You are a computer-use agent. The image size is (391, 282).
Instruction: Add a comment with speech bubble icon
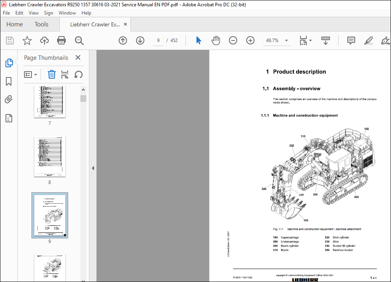[x=351, y=41]
